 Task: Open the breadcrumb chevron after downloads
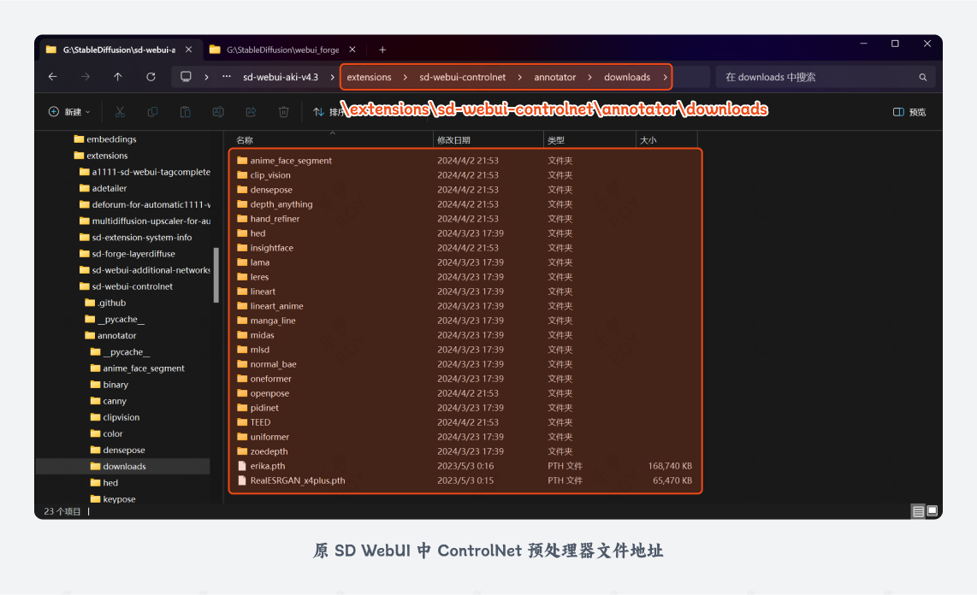(665, 76)
